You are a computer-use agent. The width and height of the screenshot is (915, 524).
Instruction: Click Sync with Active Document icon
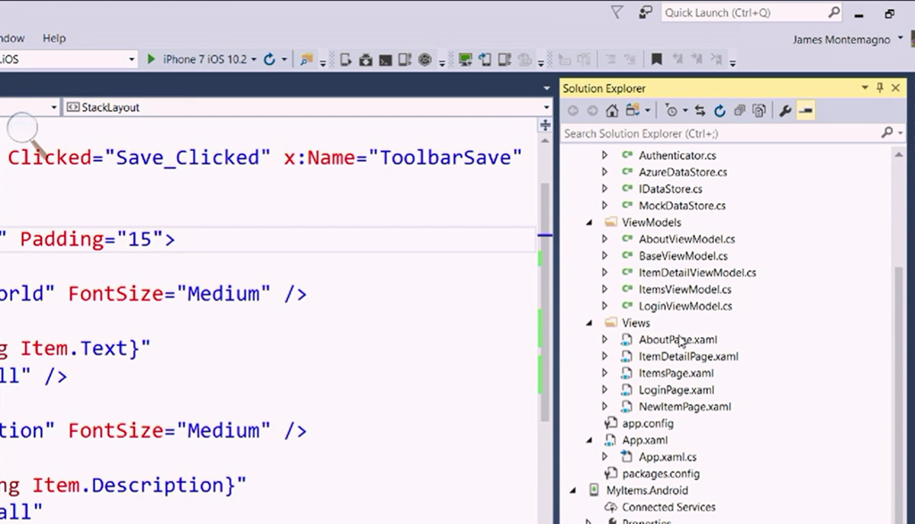click(700, 111)
